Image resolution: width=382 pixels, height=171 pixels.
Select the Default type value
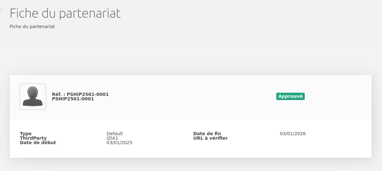tap(115, 134)
